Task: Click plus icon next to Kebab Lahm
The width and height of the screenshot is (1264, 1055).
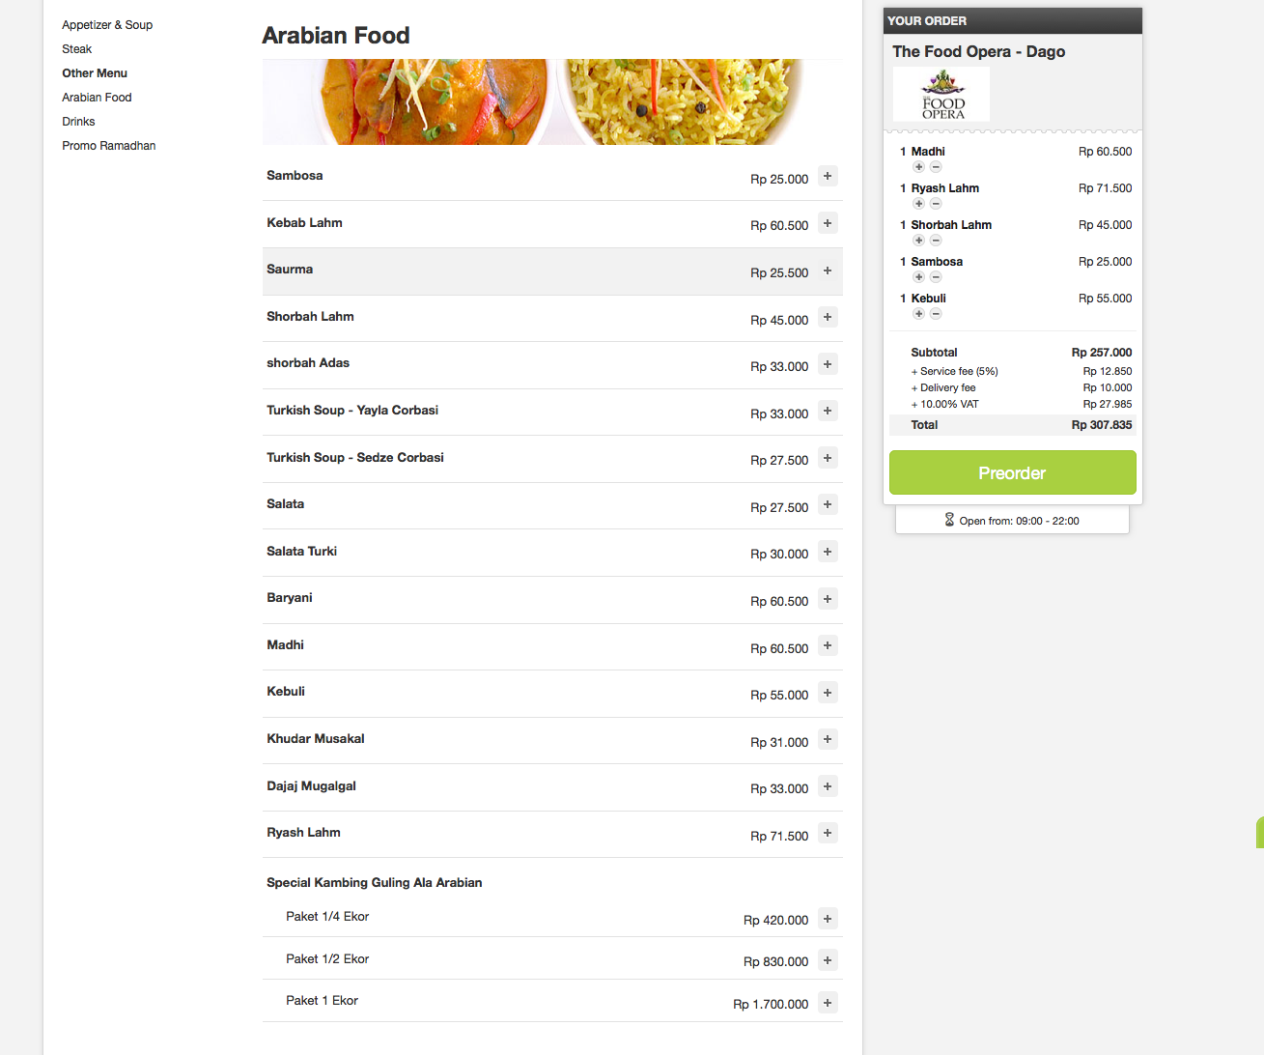Action: tap(828, 223)
